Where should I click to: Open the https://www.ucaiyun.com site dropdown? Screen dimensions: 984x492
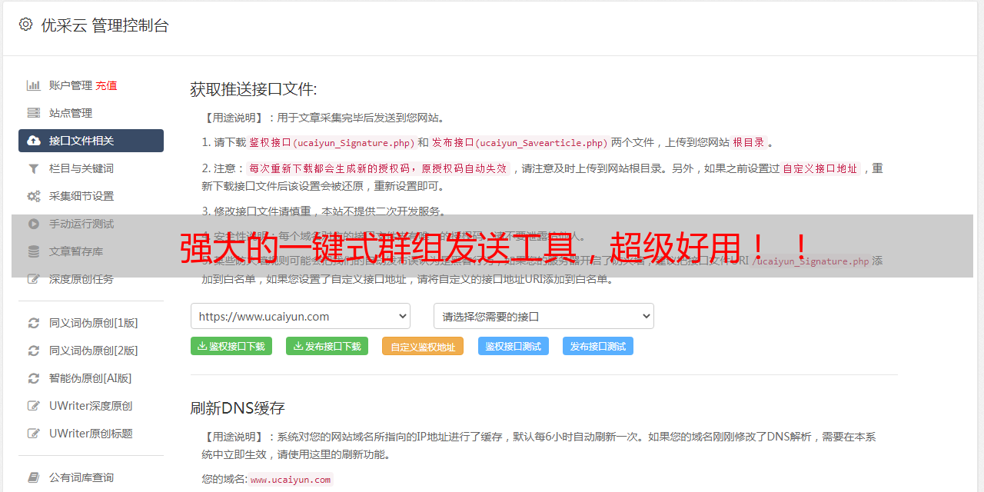click(300, 316)
